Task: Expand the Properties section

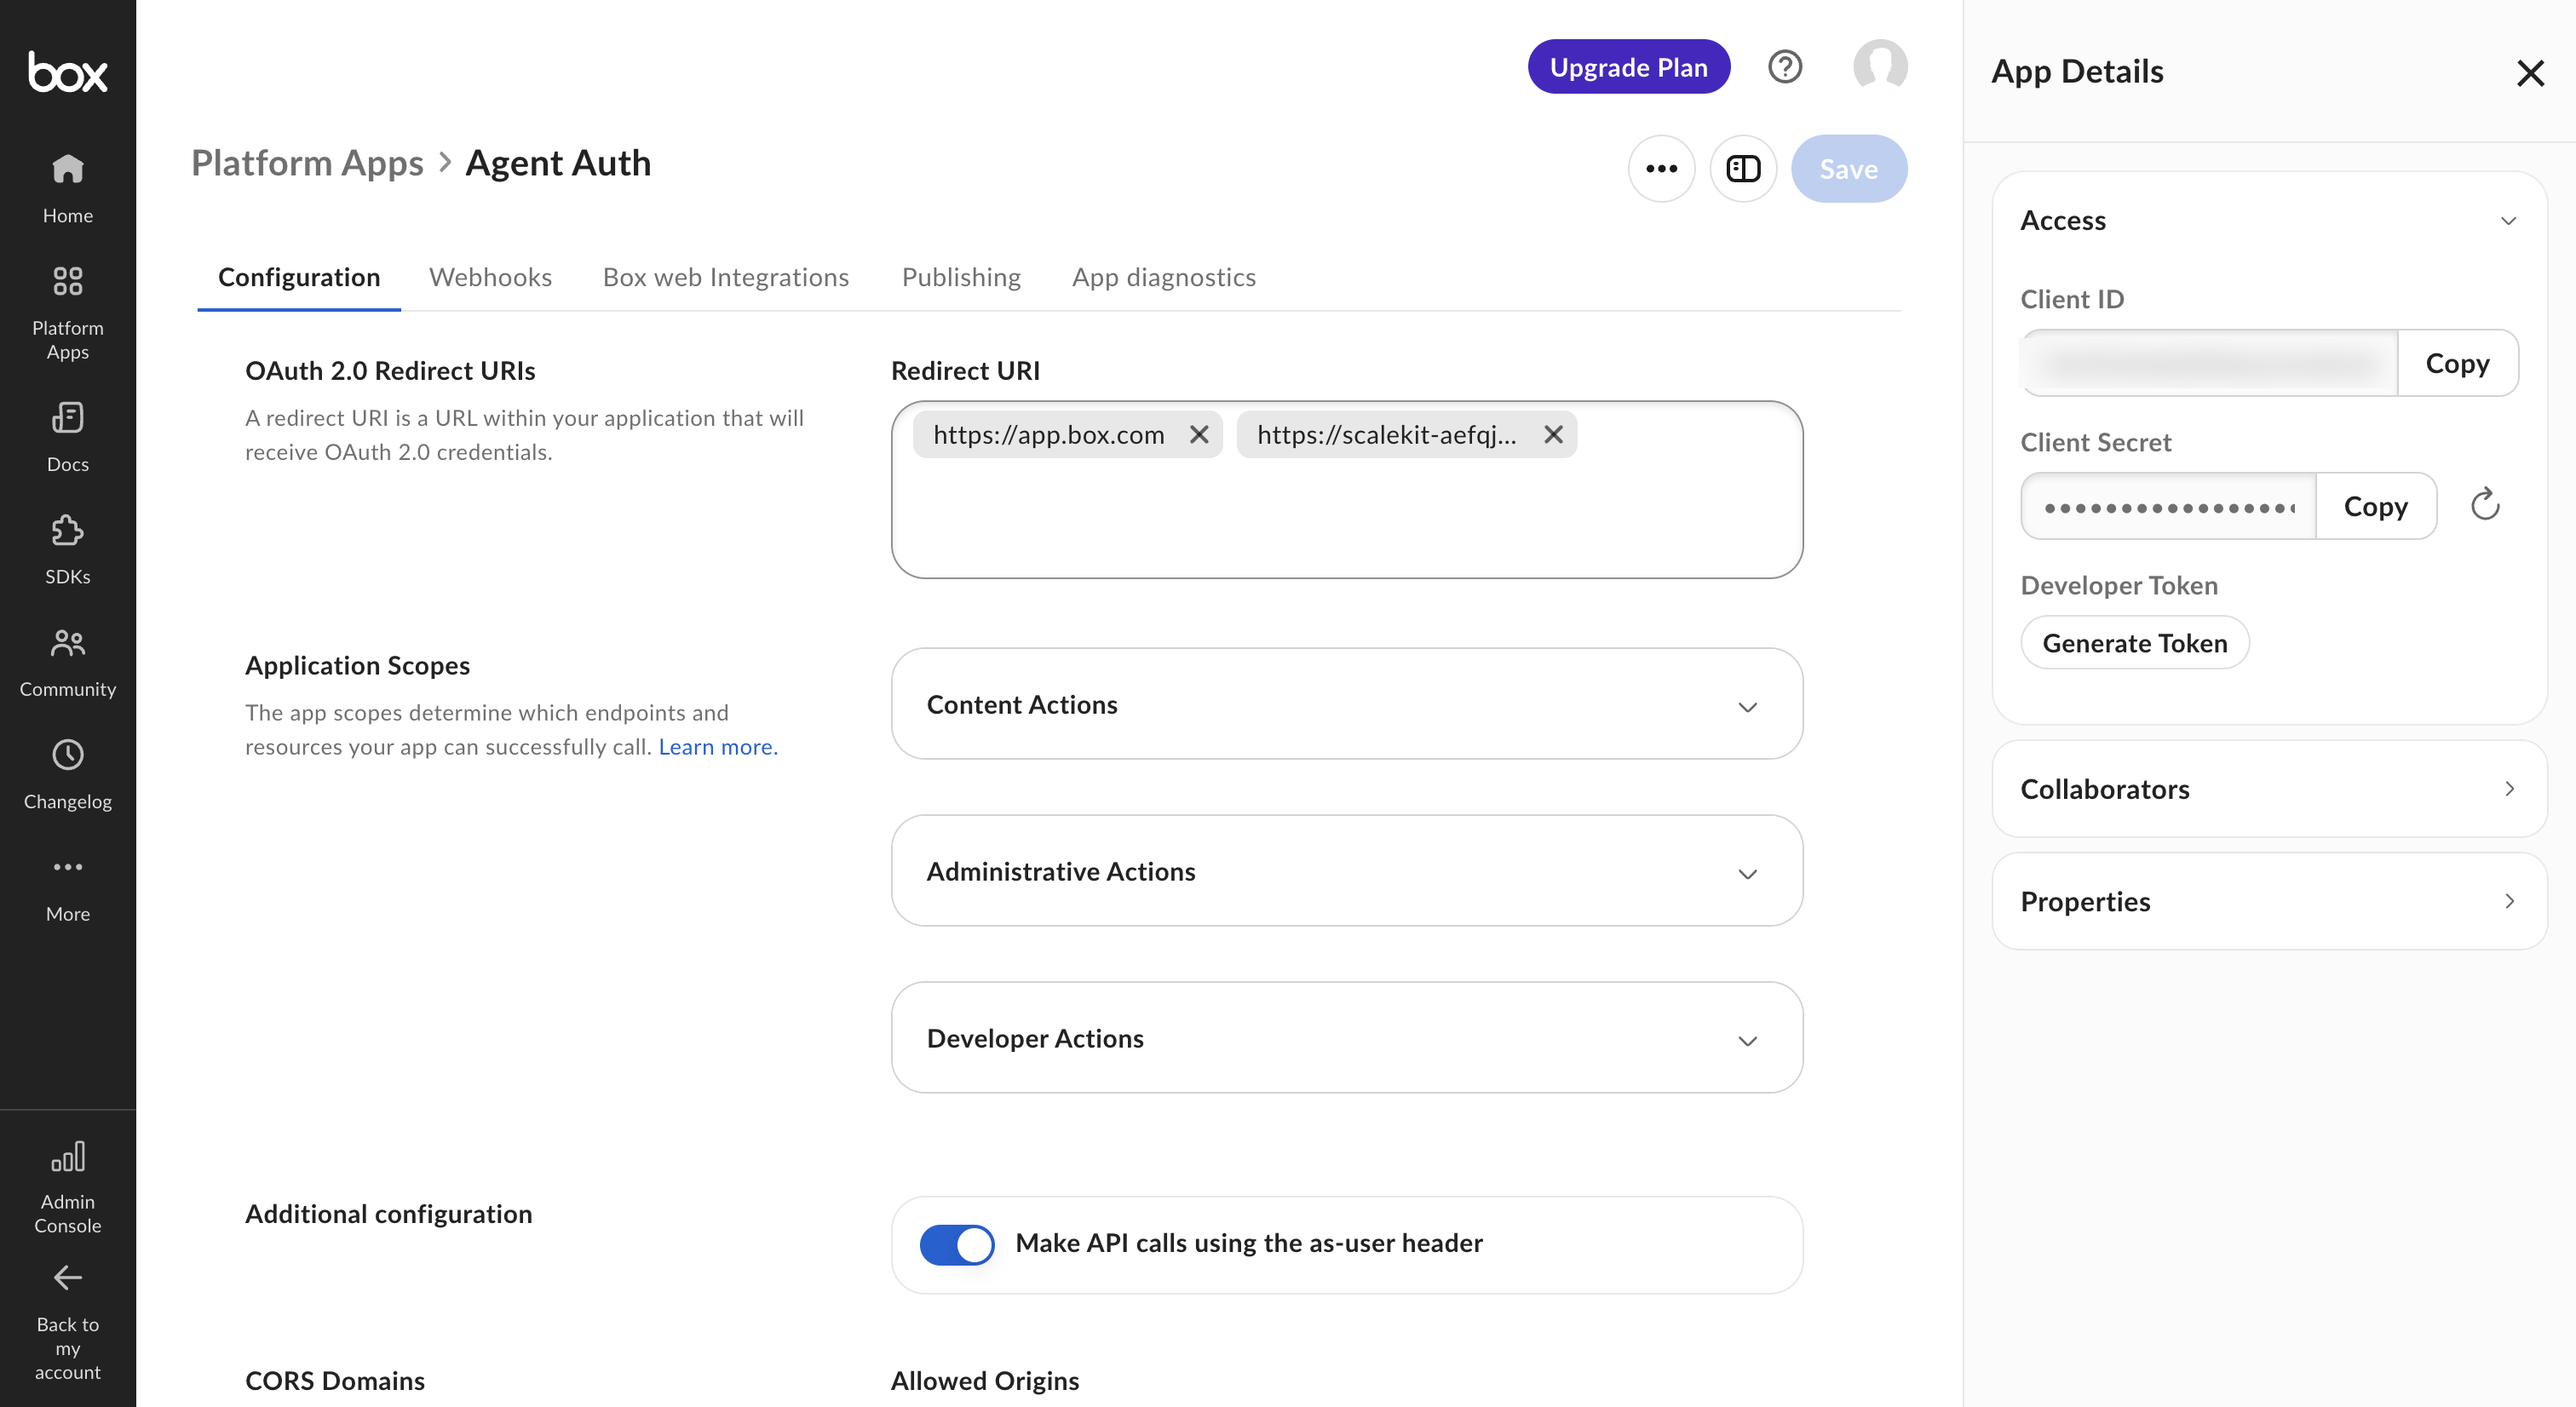Action: point(2269,901)
